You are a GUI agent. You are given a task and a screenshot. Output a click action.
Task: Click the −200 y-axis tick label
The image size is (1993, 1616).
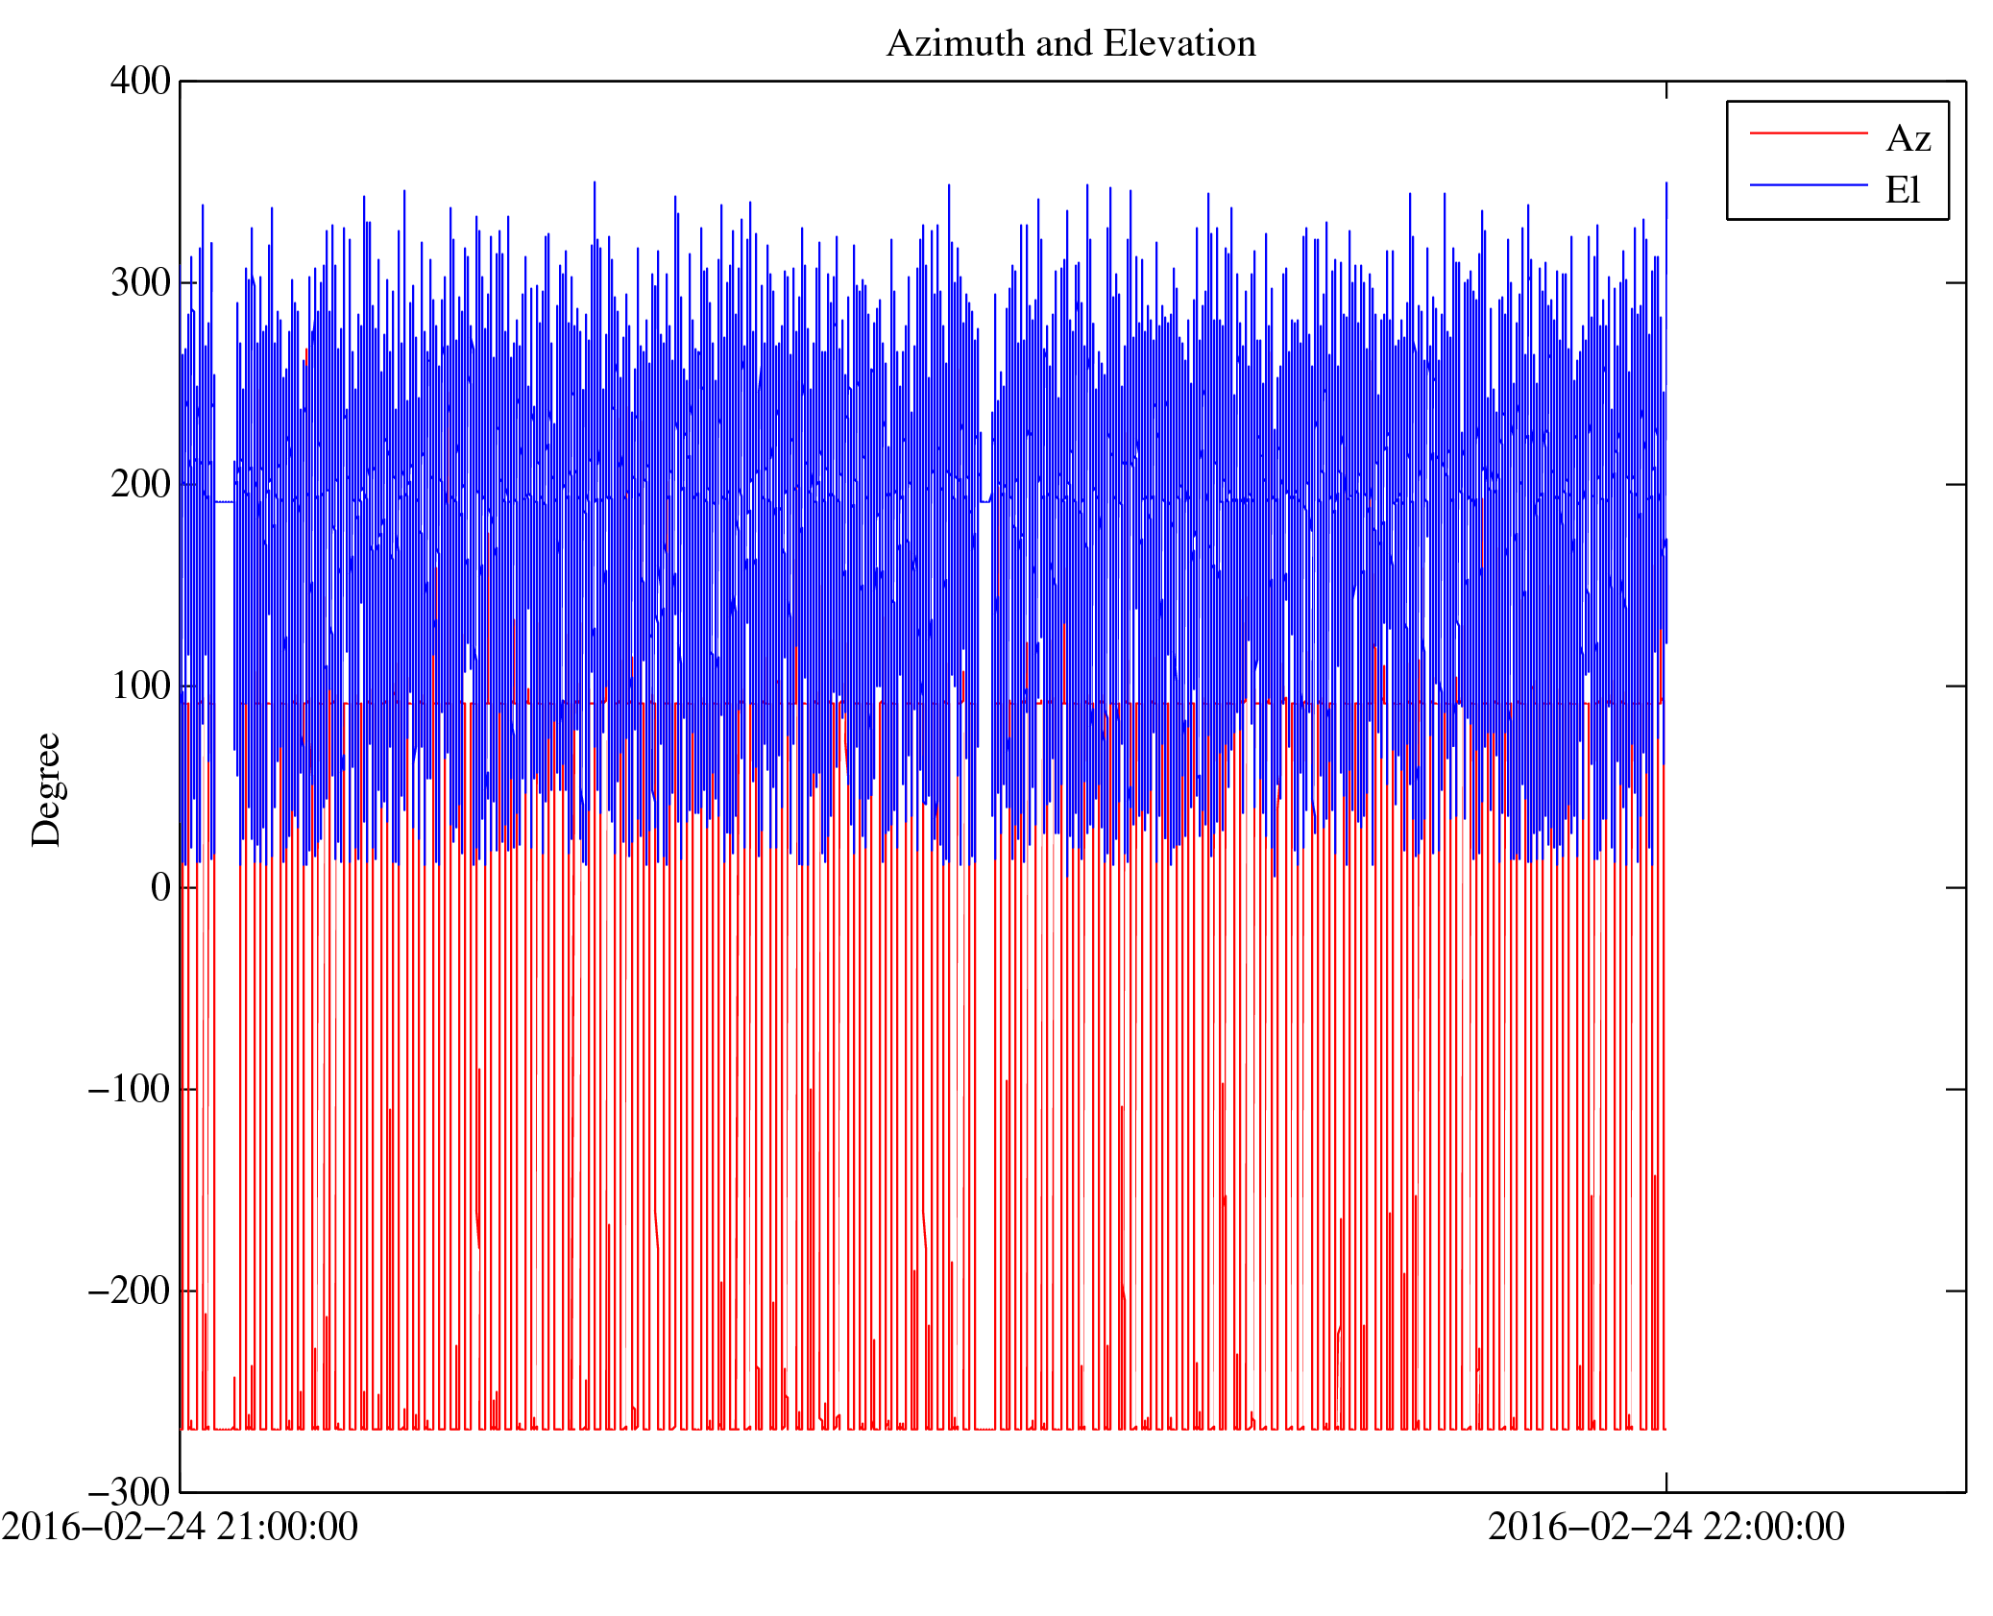129,1290
